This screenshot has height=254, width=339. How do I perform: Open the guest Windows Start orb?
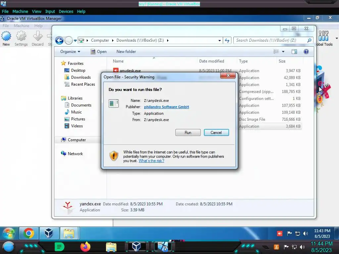(8, 233)
